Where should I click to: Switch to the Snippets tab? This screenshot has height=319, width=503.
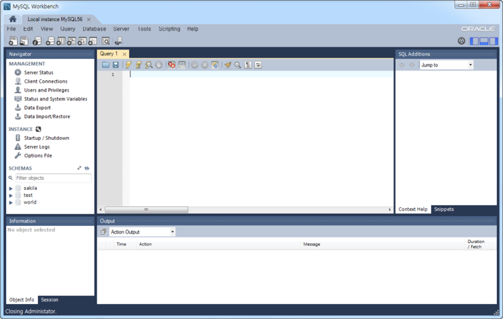pyautogui.click(x=444, y=210)
